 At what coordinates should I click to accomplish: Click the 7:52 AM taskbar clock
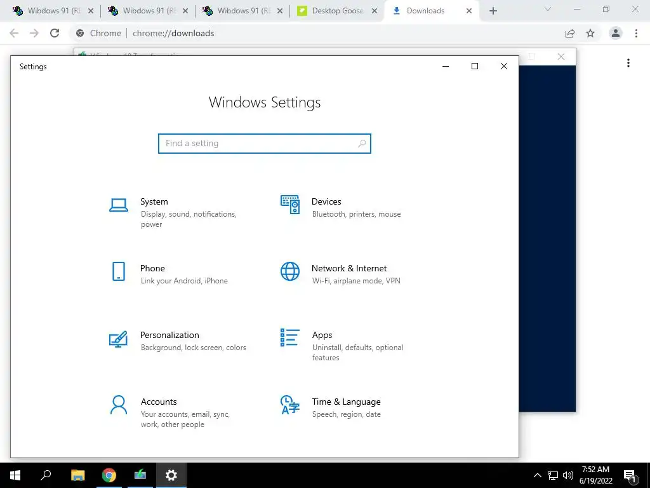(595, 470)
